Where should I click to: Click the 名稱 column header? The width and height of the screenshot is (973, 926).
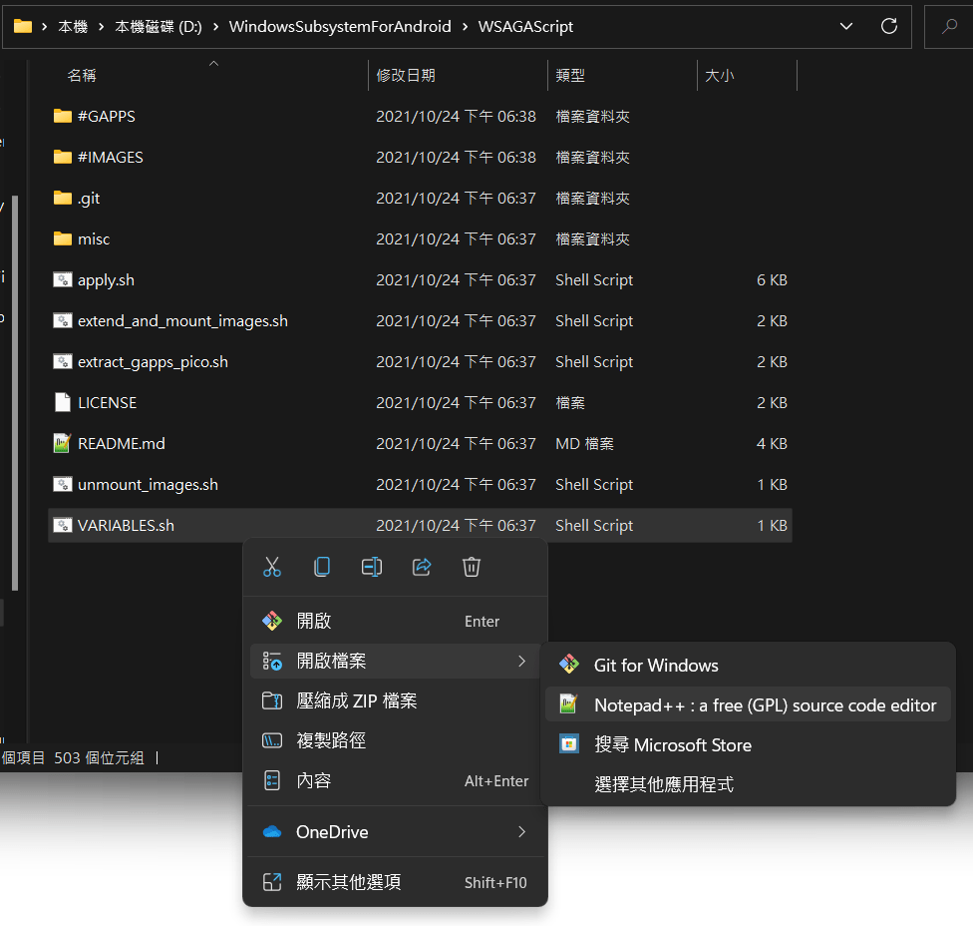(82, 75)
